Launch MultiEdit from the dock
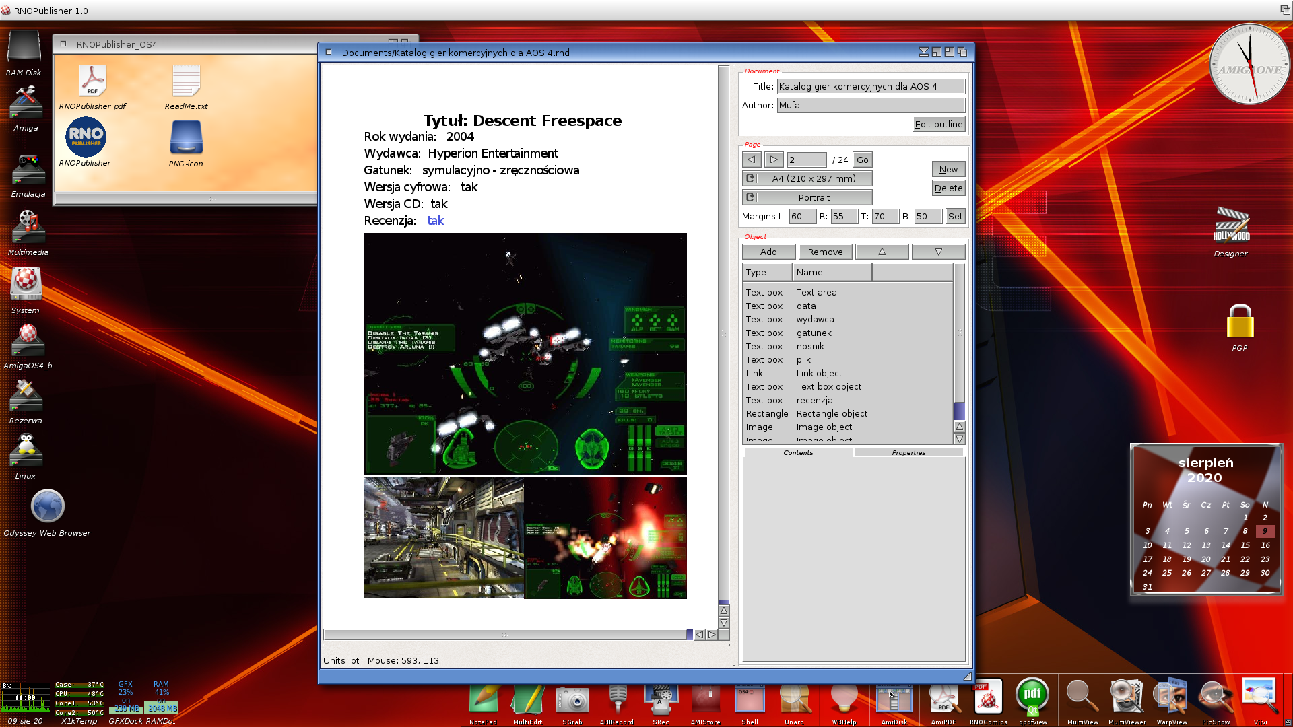The image size is (1293, 727). point(527,700)
